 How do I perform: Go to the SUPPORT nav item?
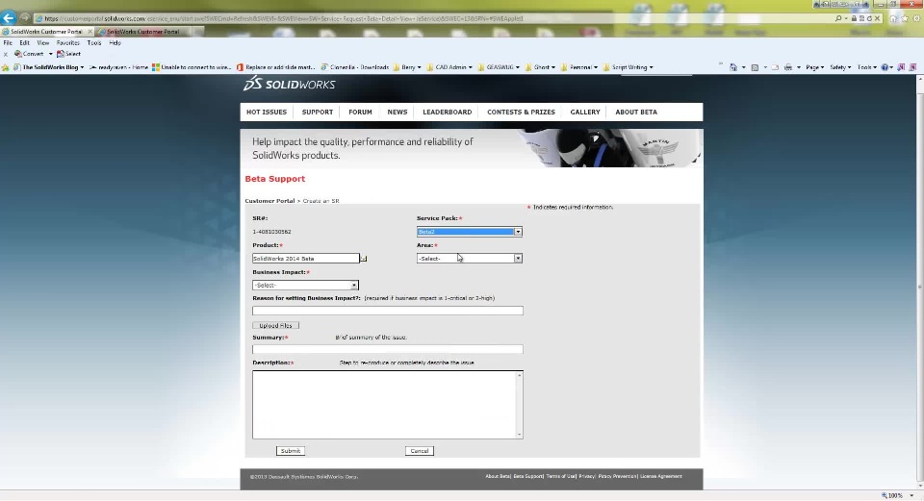pos(318,112)
